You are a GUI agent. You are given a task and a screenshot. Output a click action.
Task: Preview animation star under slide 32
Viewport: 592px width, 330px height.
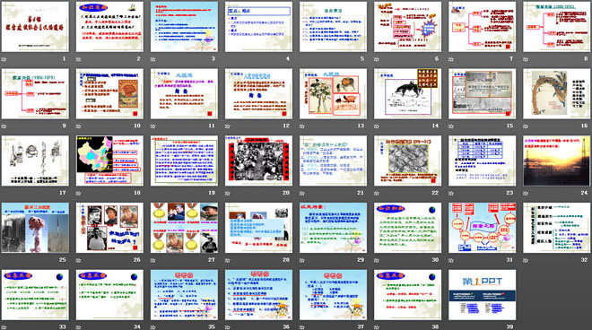(526, 260)
